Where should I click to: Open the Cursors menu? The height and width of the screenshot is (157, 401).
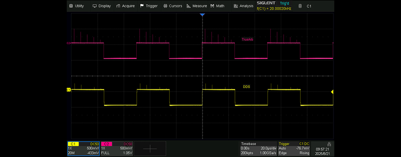pos(173,6)
